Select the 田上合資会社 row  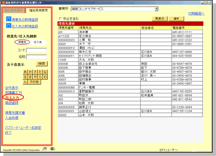[x=130, y=64]
